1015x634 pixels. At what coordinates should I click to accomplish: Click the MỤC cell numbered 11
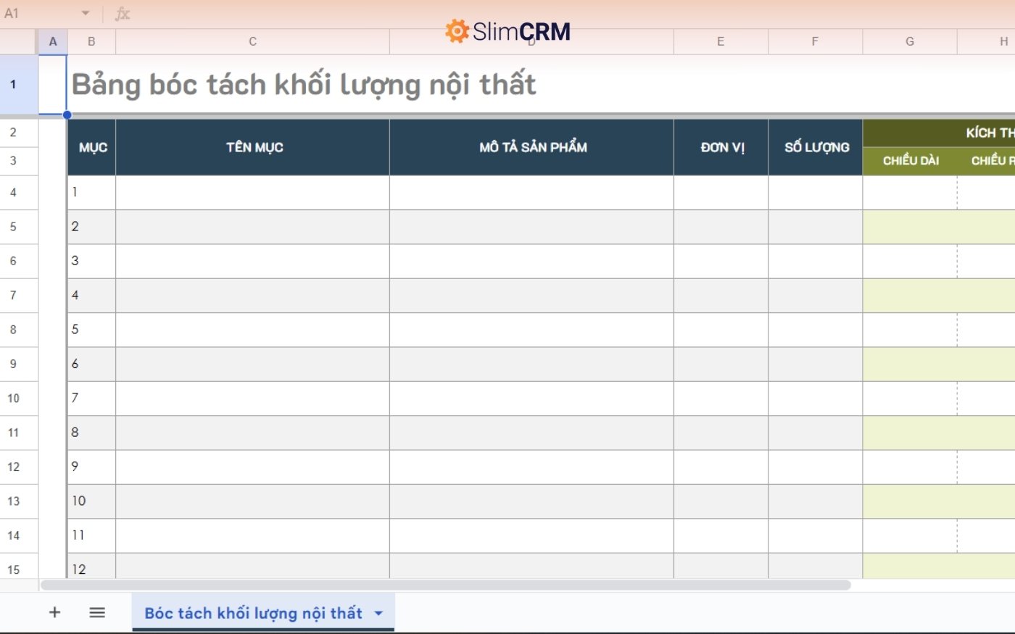click(x=92, y=535)
